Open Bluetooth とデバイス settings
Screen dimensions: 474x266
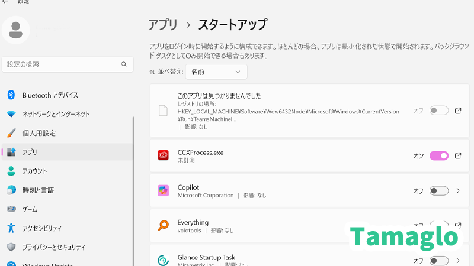coord(50,95)
